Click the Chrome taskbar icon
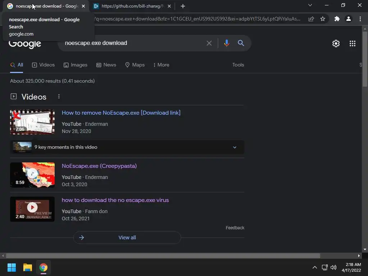The width and height of the screenshot is (368, 276). (43, 267)
